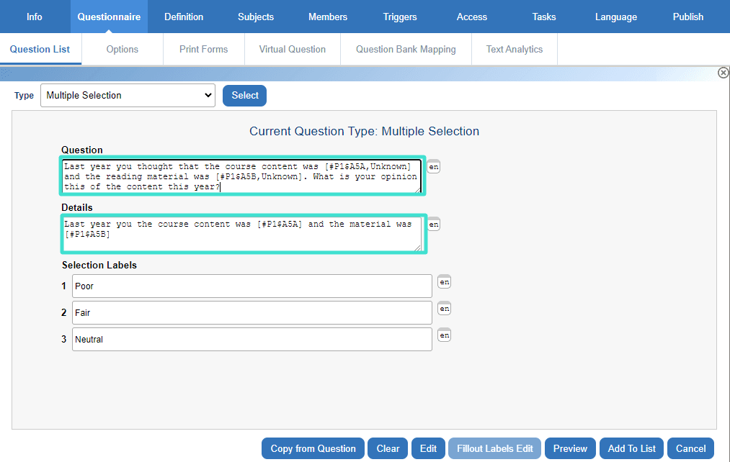Screen dimensions: 730x462
Task: Go to the Publish tab
Action: [687, 17]
